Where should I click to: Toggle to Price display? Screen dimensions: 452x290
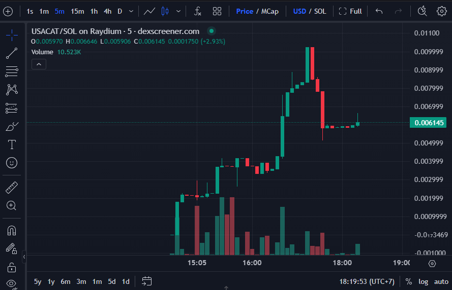pyautogui.click(x=245, y=12)
